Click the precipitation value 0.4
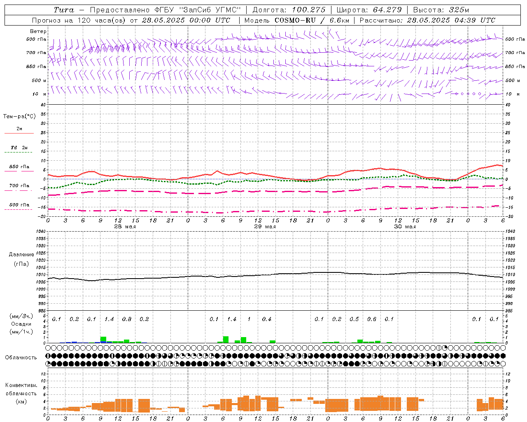 coord(267,319)
